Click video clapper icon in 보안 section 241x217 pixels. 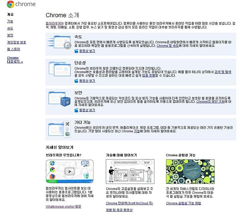click(76, 110)
